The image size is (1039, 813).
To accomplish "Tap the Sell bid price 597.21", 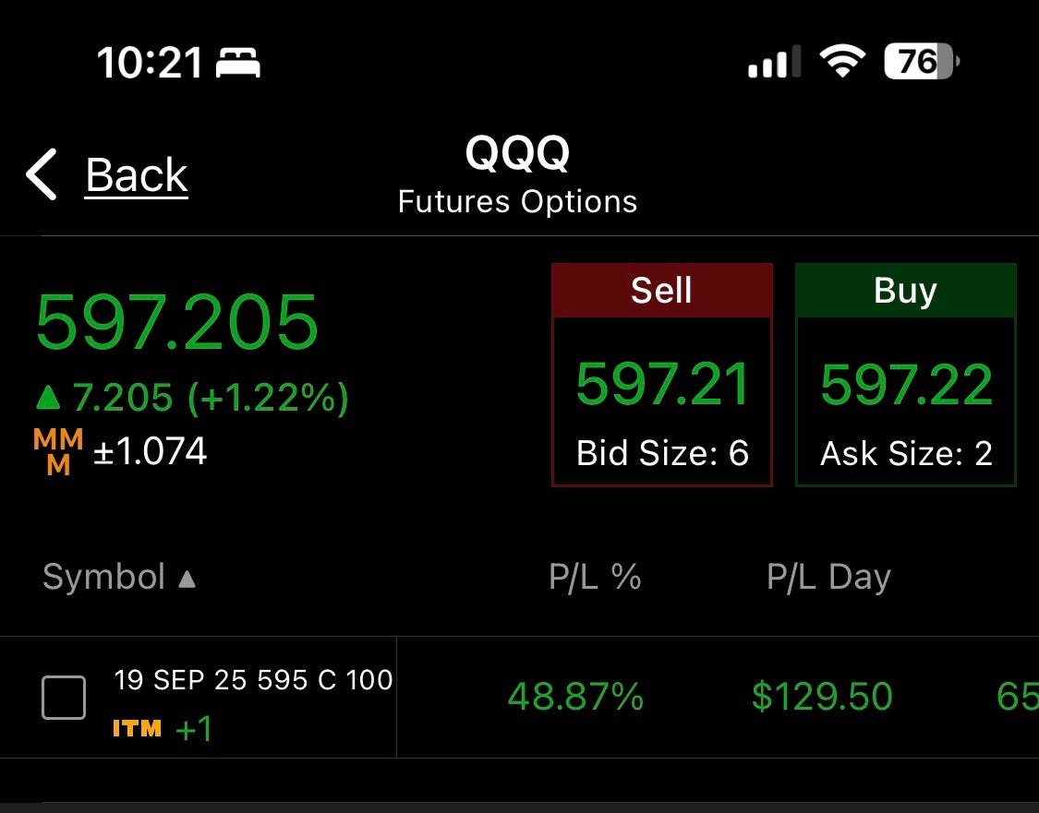I will point(662,384).
